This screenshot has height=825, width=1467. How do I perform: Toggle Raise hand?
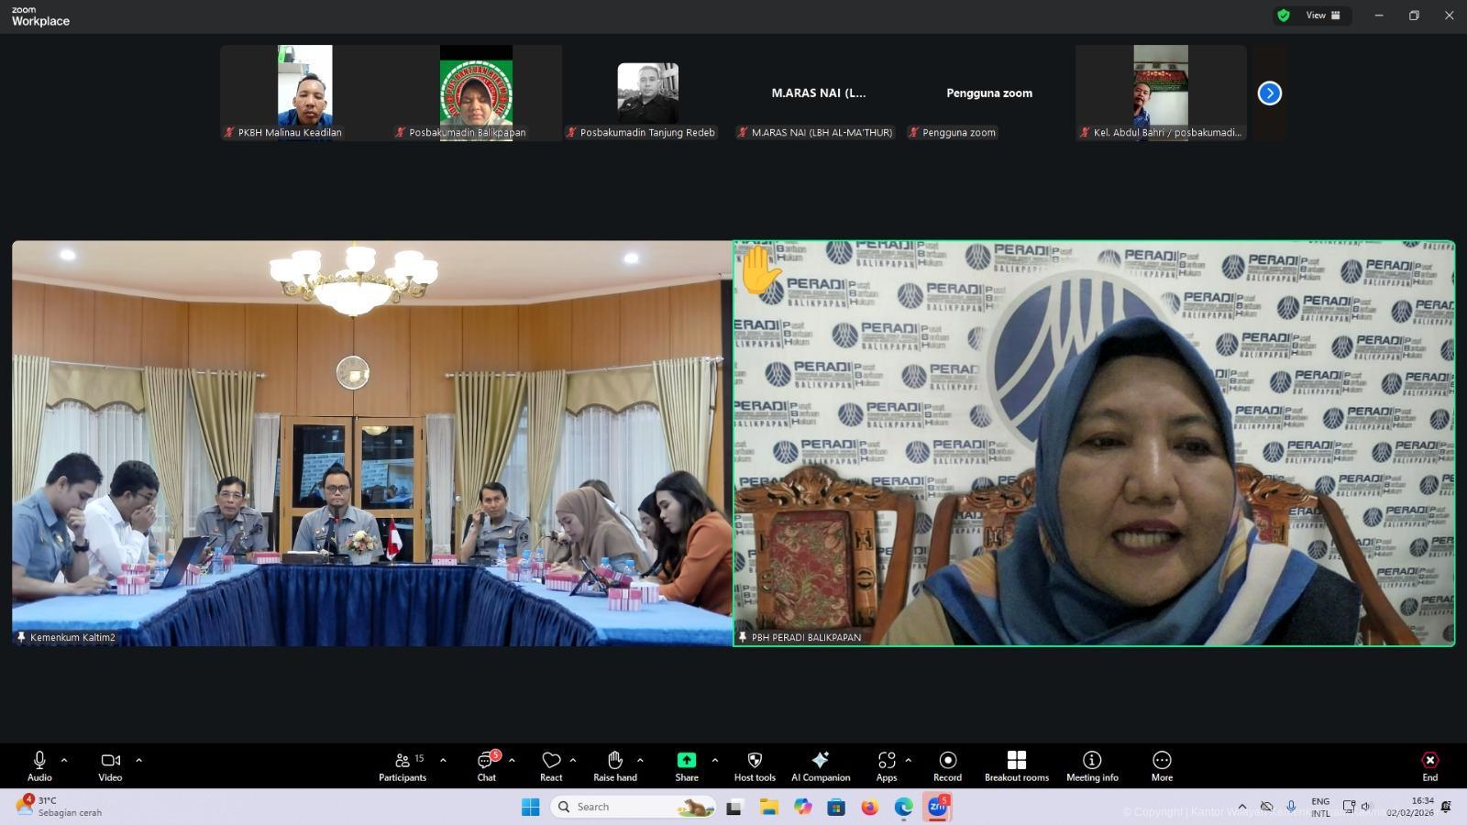point(615,766)
